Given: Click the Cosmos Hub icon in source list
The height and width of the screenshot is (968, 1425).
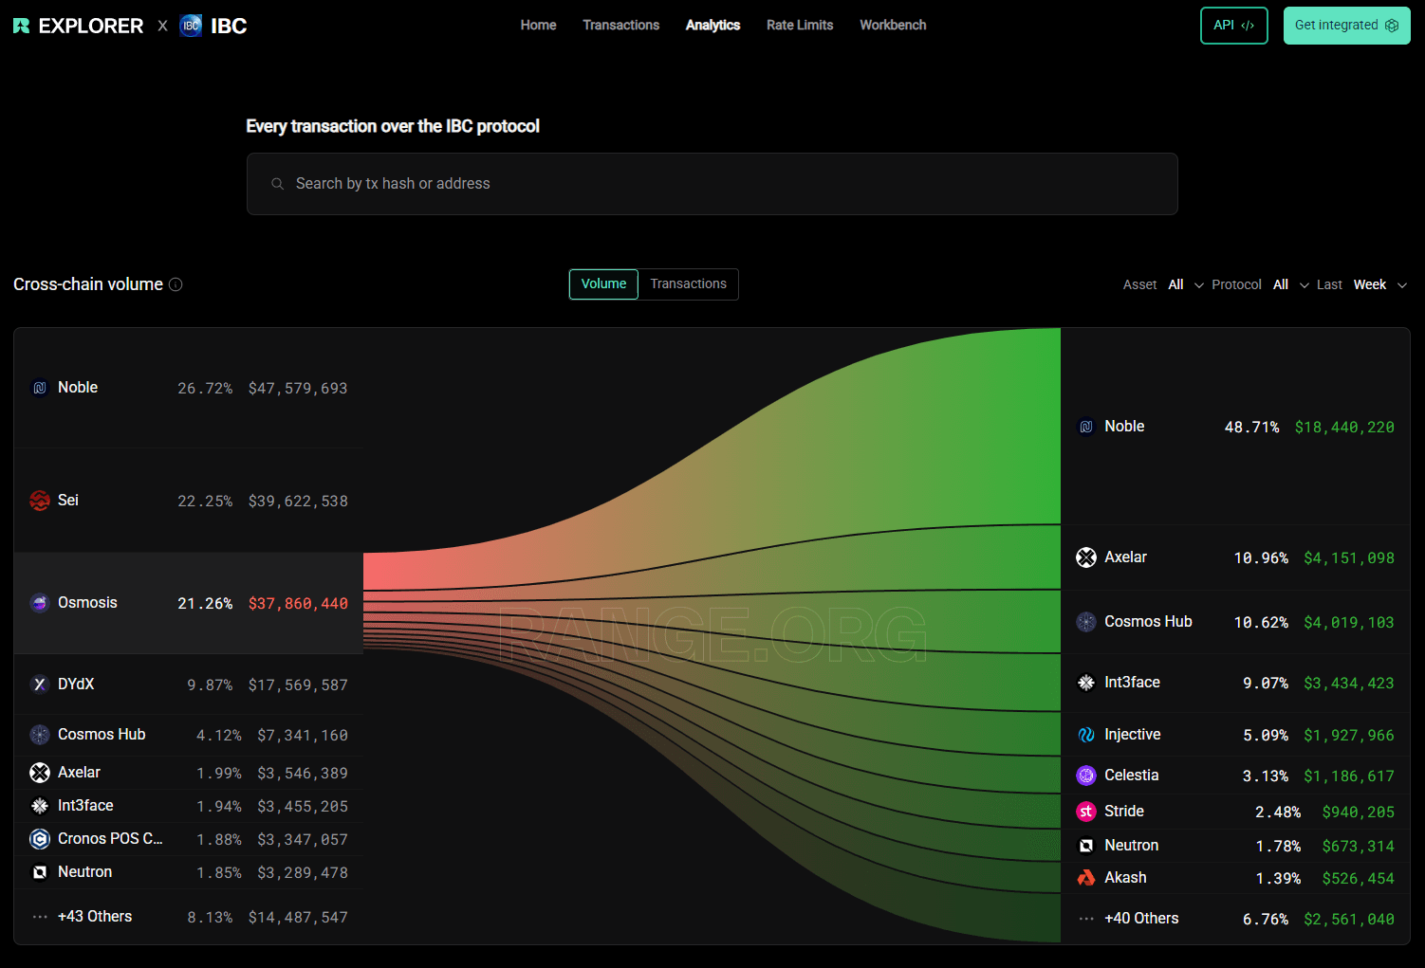Looking at the screenshot, I should 40,735.
